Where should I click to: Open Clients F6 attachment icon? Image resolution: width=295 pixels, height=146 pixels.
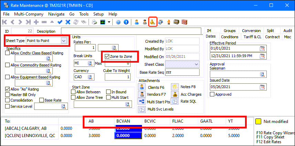(142, 87)
